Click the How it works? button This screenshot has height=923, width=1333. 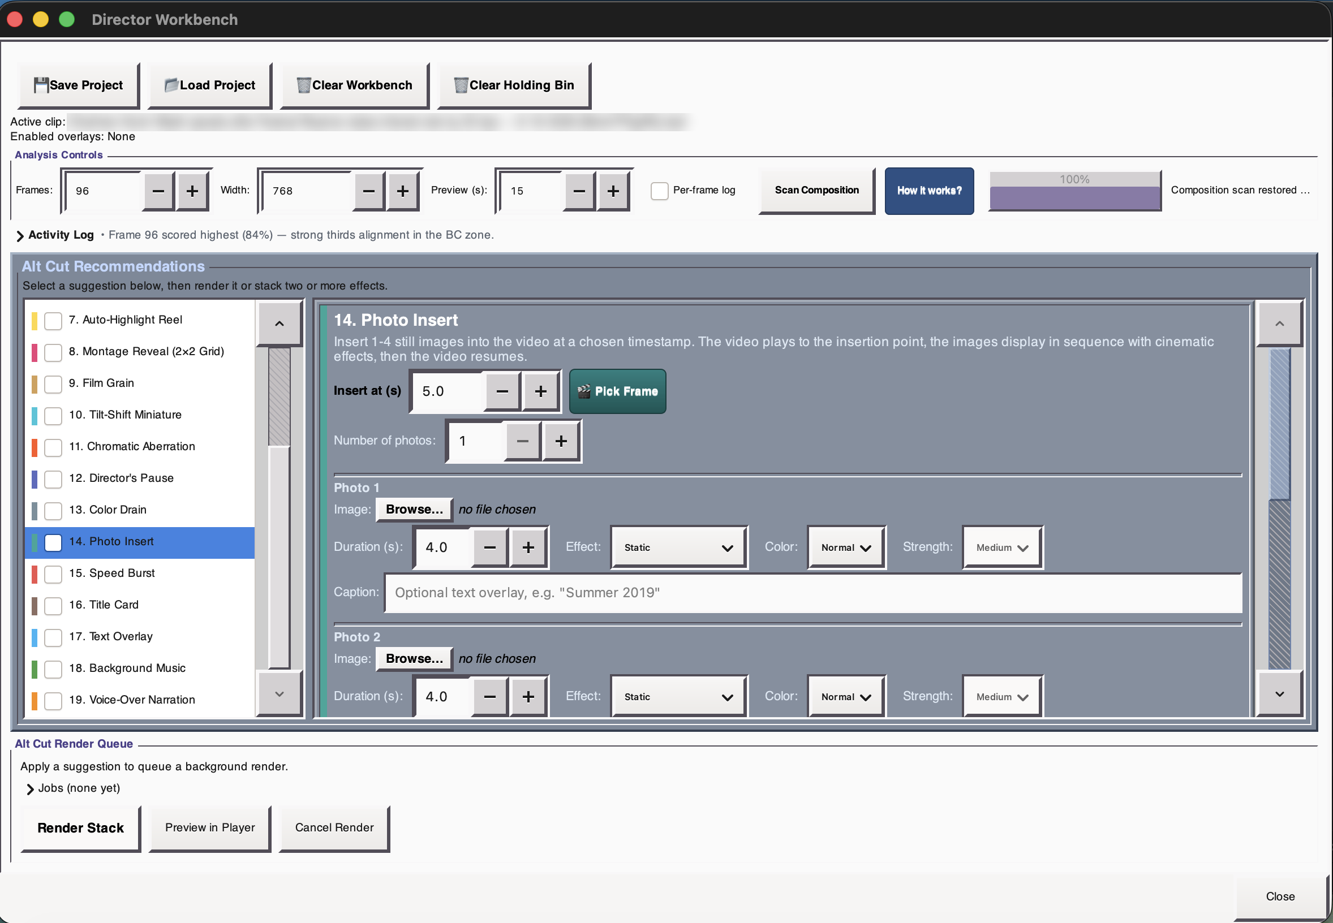pyautogui.click(x=929, y=191)
